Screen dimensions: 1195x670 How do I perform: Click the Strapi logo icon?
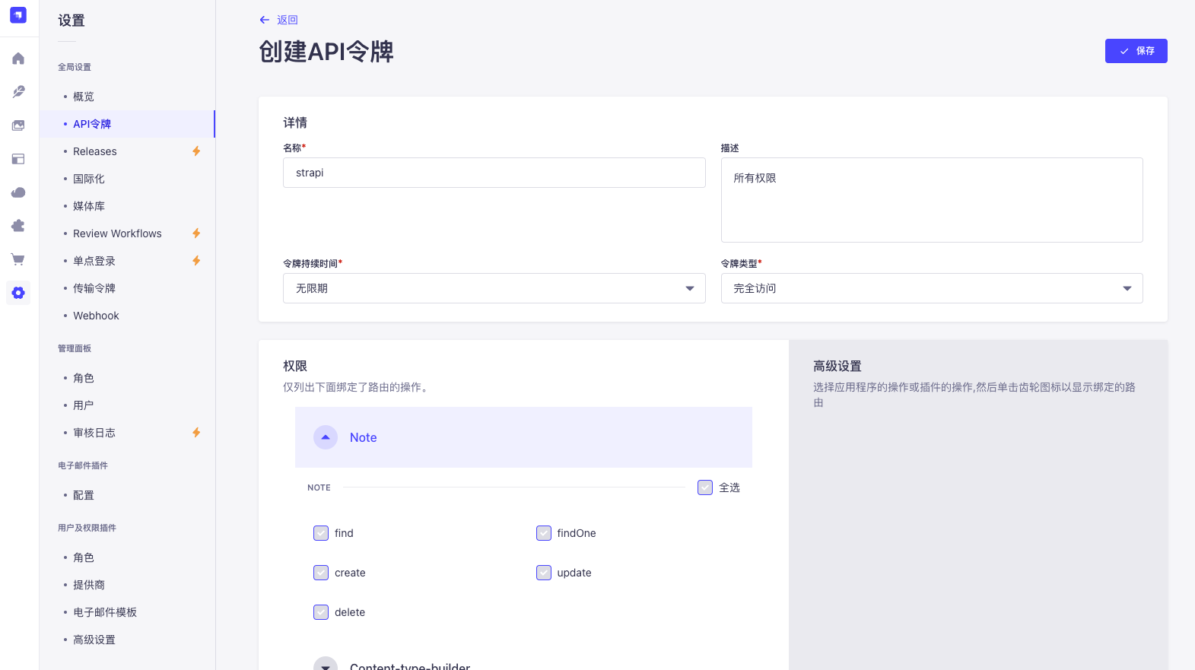[x=18, y=15]
